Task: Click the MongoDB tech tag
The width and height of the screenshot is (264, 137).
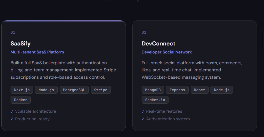Action: point(153,90)
